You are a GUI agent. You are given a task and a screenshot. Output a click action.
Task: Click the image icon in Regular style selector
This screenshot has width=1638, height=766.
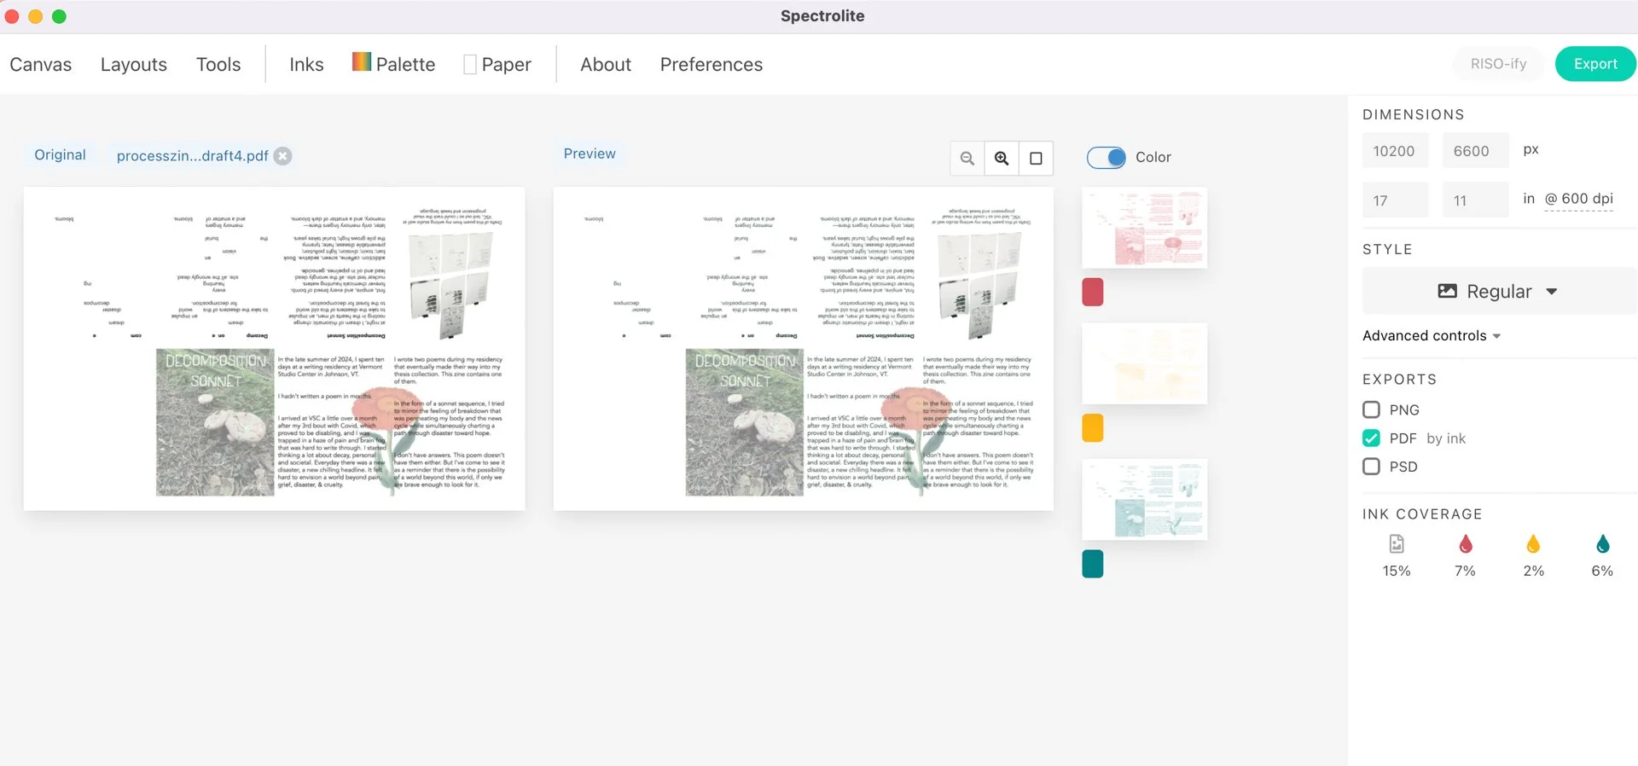pos(1448,291)
